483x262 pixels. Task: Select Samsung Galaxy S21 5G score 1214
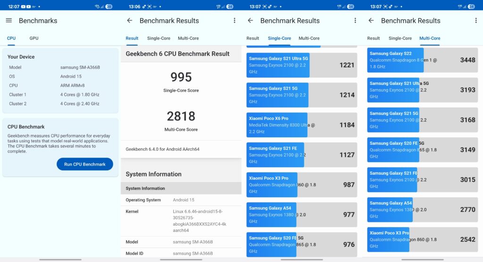[x=301, y=95]
